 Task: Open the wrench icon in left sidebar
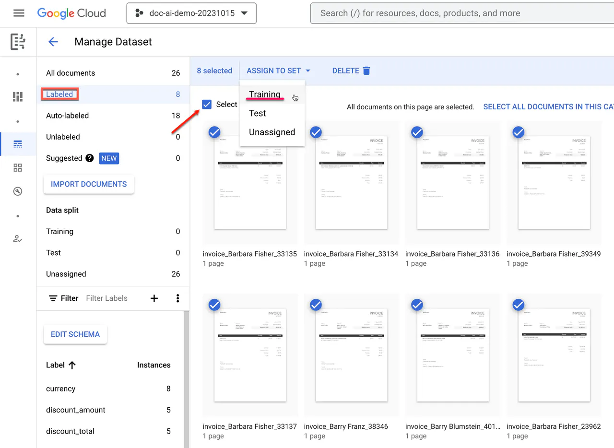tap(18, 191)
